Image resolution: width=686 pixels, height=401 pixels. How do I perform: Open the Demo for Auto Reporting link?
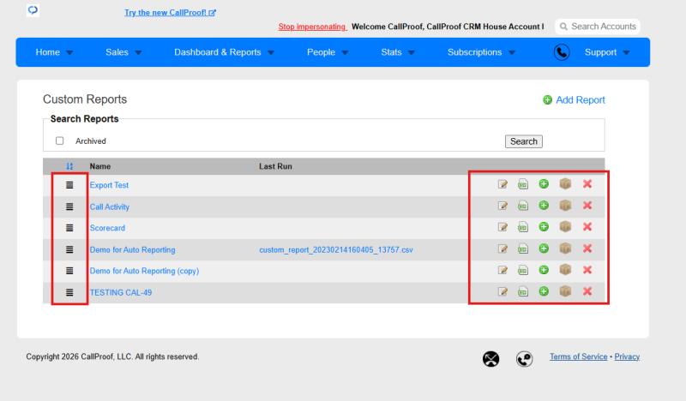tap(133, 249)
